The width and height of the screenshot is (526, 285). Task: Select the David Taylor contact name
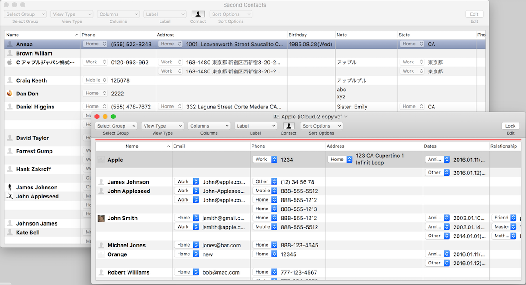point(32,138)
